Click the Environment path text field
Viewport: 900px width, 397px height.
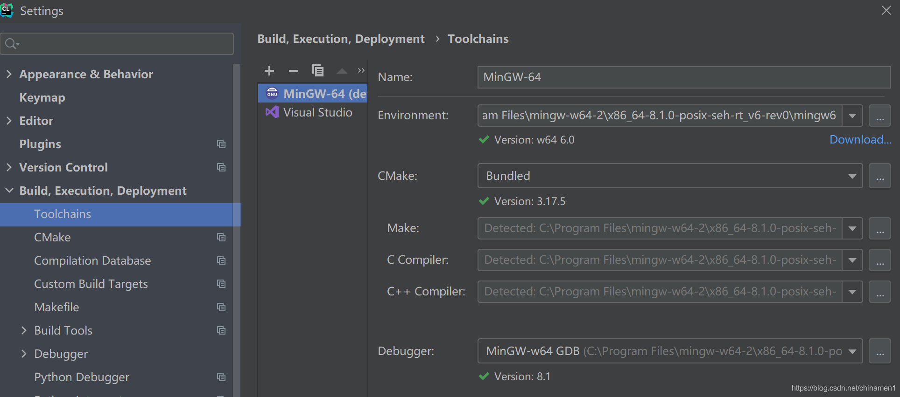(660, 116)
